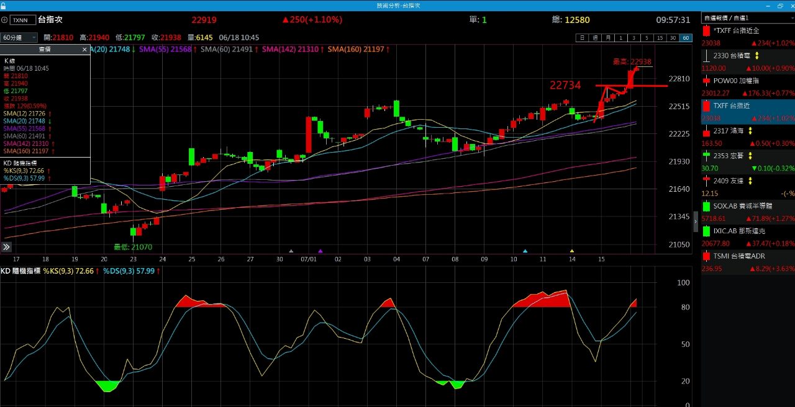Click the SOX.AB 費城半導體 green icon
The width and height of the screenshot is (795, 407).
(706, 206)
